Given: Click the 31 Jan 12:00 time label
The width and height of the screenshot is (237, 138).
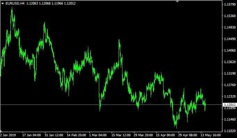Looking at the screenshot, I should point(54,135).
